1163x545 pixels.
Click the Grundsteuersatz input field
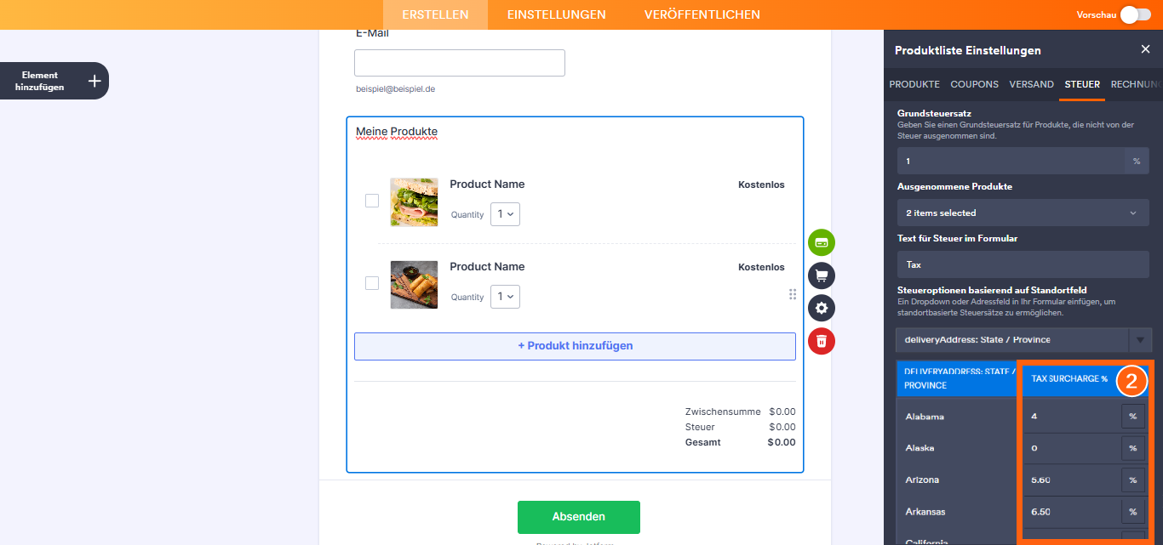coord(1011,161)
